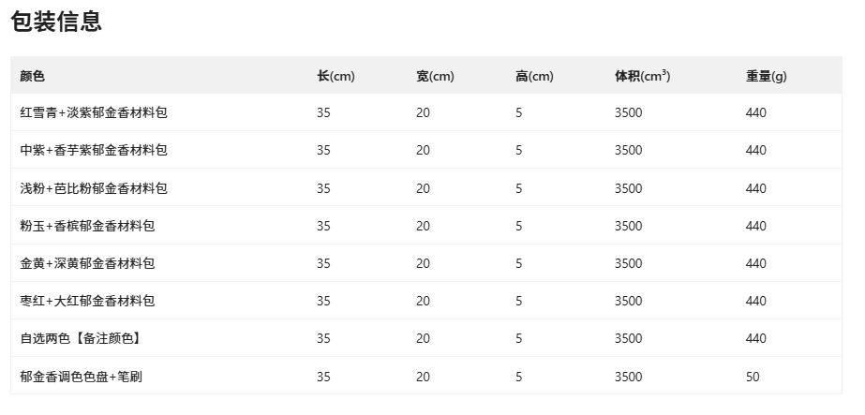Click weight 440 in the 自选两色 row
Image resolution: width=865 pixels, height=415 pixels.
pos(756,338)
